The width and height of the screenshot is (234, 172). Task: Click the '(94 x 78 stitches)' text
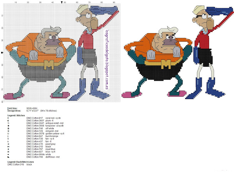(48, 111)
